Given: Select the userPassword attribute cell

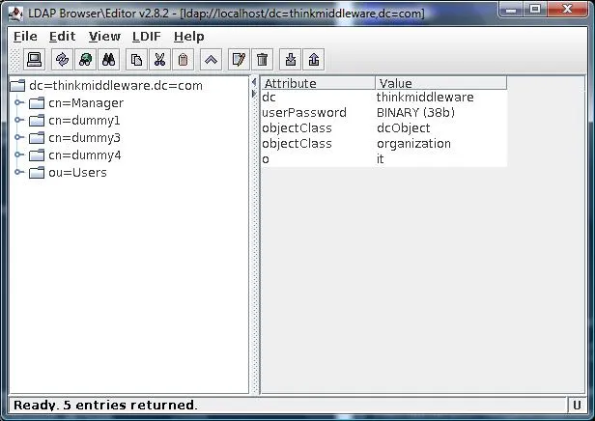Looking at the screenshot, I should tap(318, 113).
